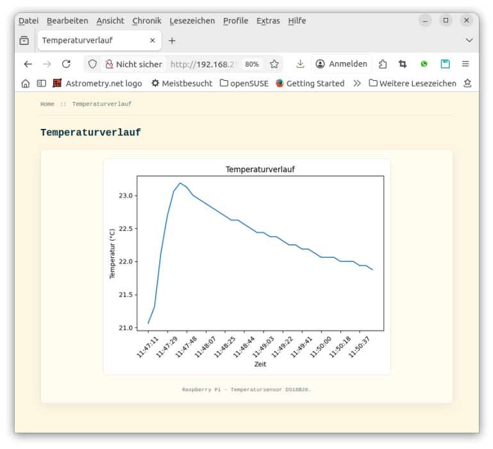Open the Chronik menu
The width and height of the screenshot is (493, 449).
147,21
